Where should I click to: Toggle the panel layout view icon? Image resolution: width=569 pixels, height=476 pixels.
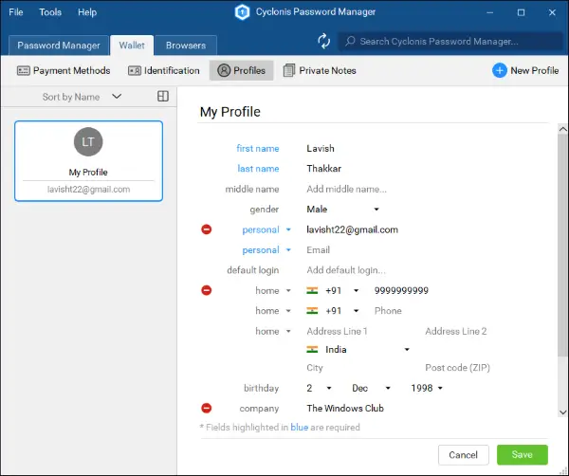click(163, 96)
